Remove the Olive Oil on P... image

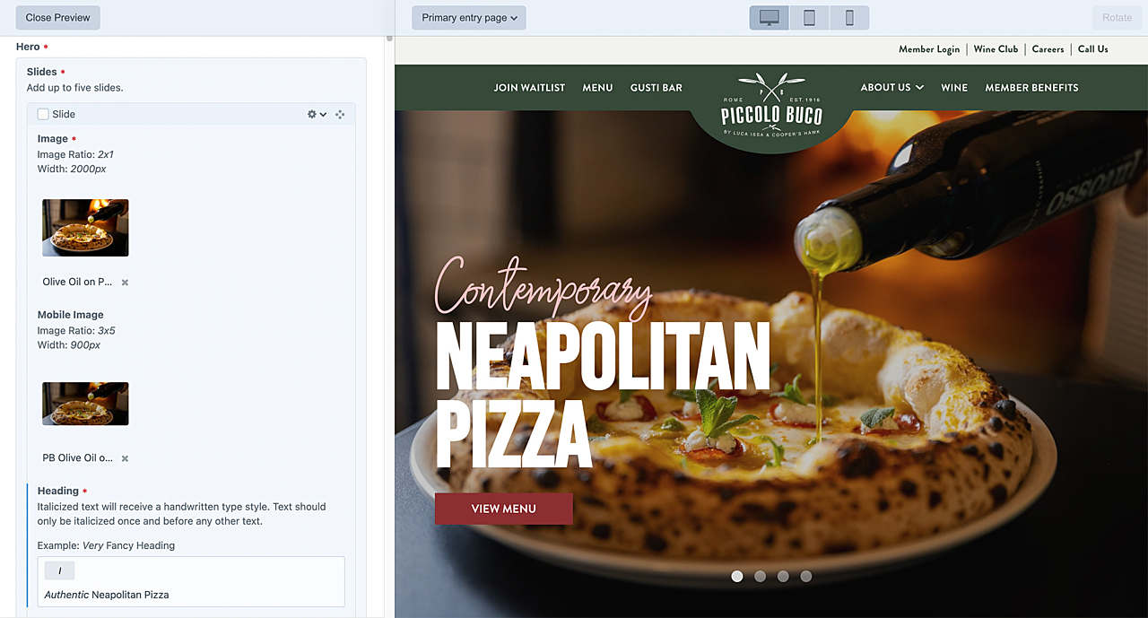125,283
